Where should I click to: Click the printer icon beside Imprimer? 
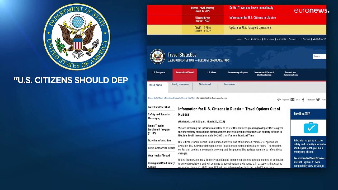[279, 100]
